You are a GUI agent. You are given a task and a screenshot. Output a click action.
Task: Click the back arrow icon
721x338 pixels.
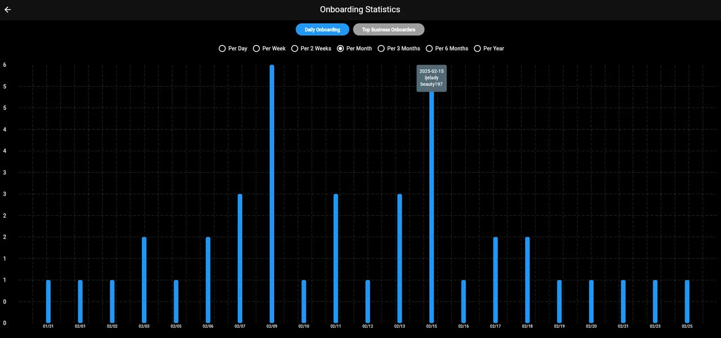click(8, 10)
